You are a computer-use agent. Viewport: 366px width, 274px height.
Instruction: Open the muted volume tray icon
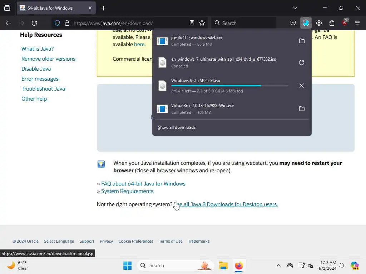tap(311, 265)
